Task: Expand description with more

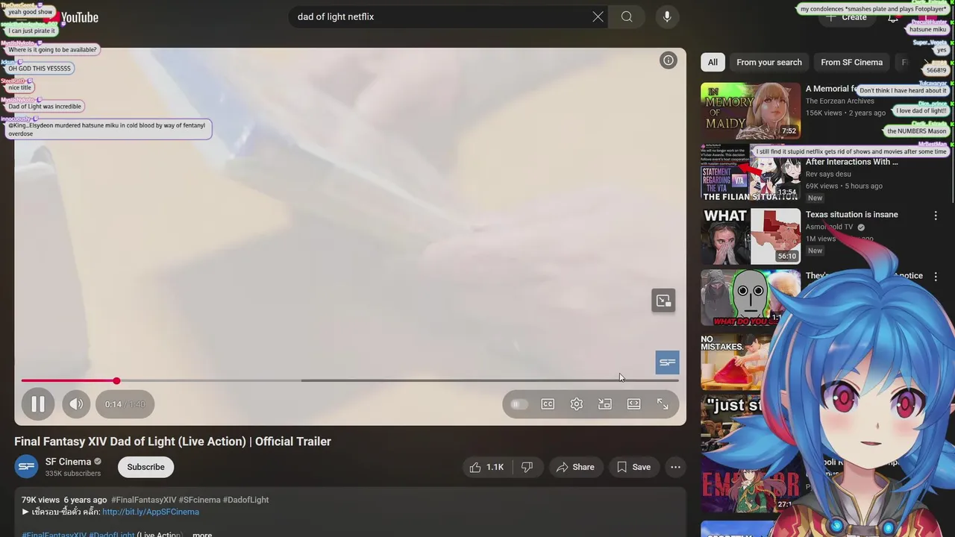Action: click(x=201, y=535)
